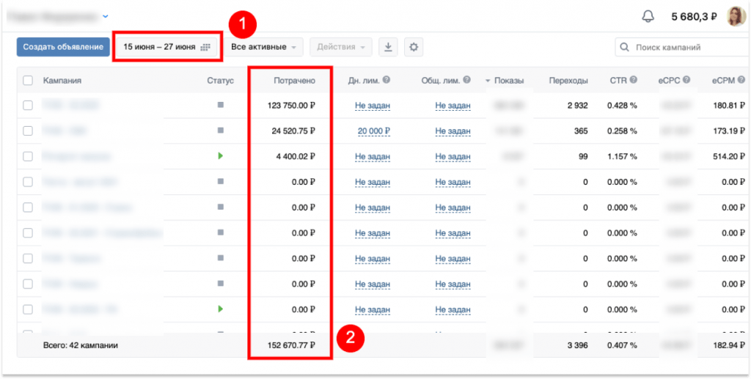Screen dimensions: 751x379
Task: Click the Создать объявление button
Action: [62, 47]
